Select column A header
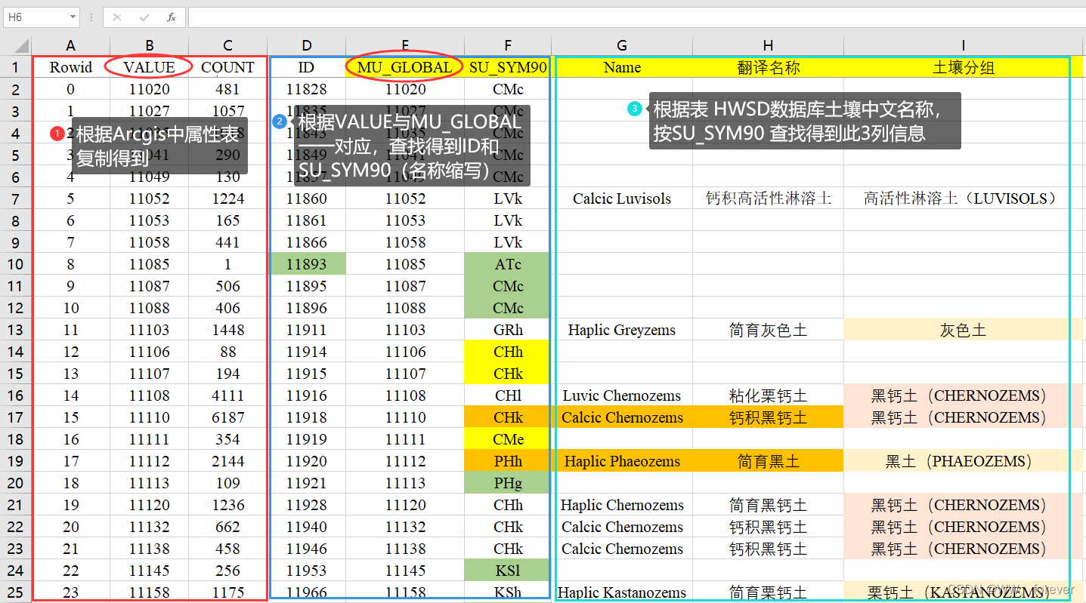Viewport: 1086px width, 603px height. [x=71, y=45]
